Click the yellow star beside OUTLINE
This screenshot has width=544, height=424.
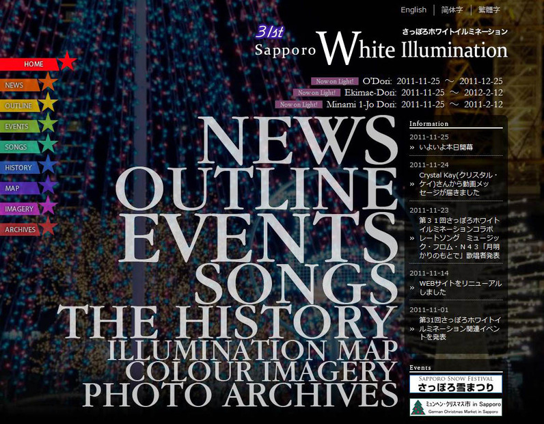[x=48, y=103]
